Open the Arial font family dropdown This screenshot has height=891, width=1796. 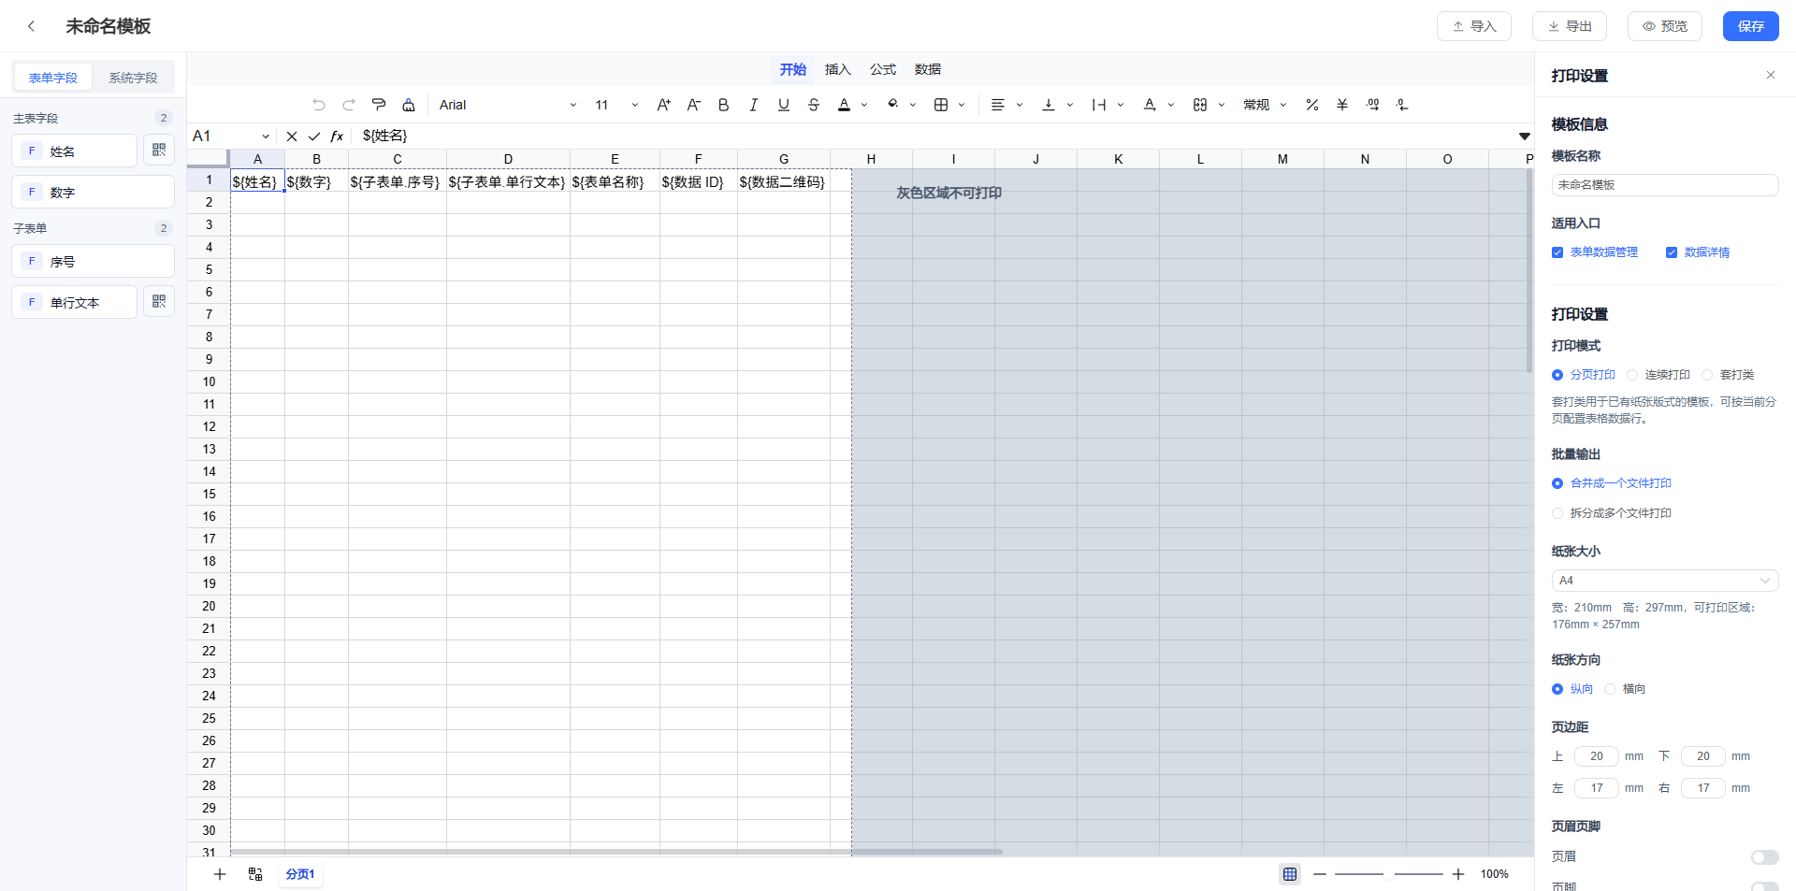[508, 105]
